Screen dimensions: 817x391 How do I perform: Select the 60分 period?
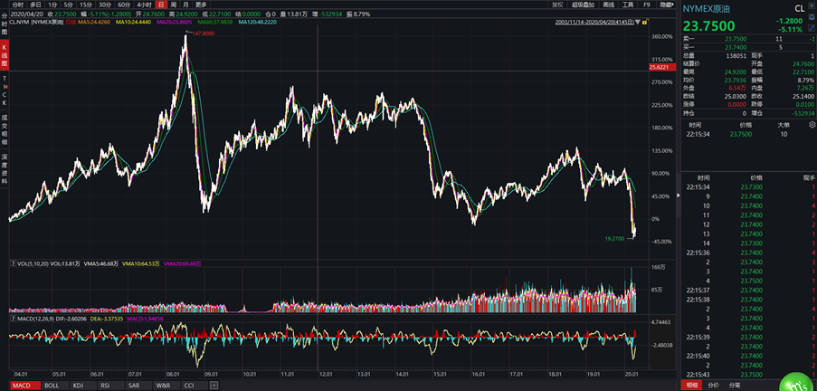pos(123,5)
